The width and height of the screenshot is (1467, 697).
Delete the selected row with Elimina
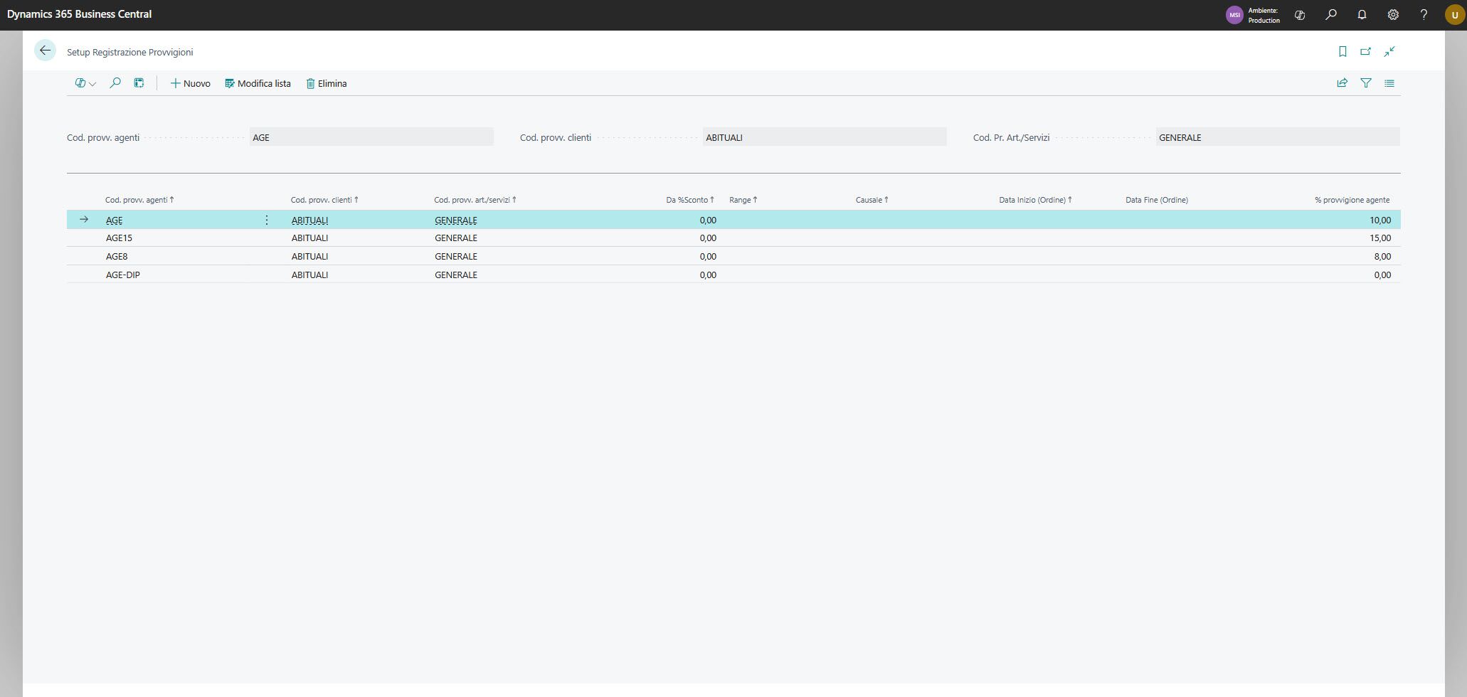(327, 83)
